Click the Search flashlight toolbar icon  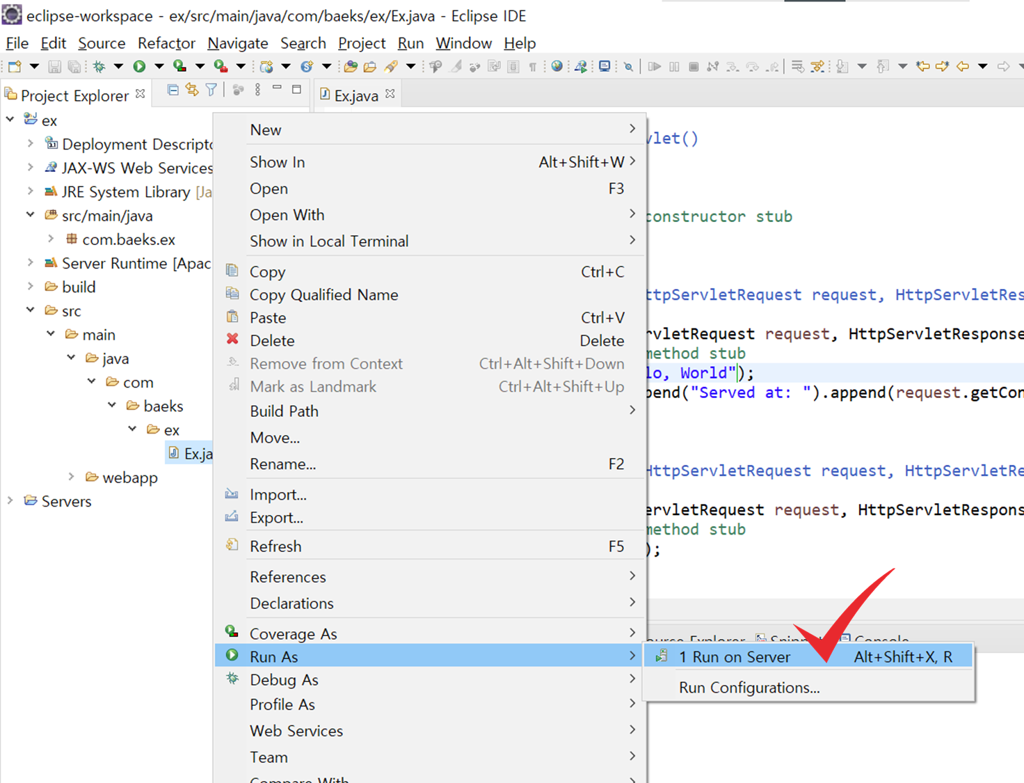point(392,67)
